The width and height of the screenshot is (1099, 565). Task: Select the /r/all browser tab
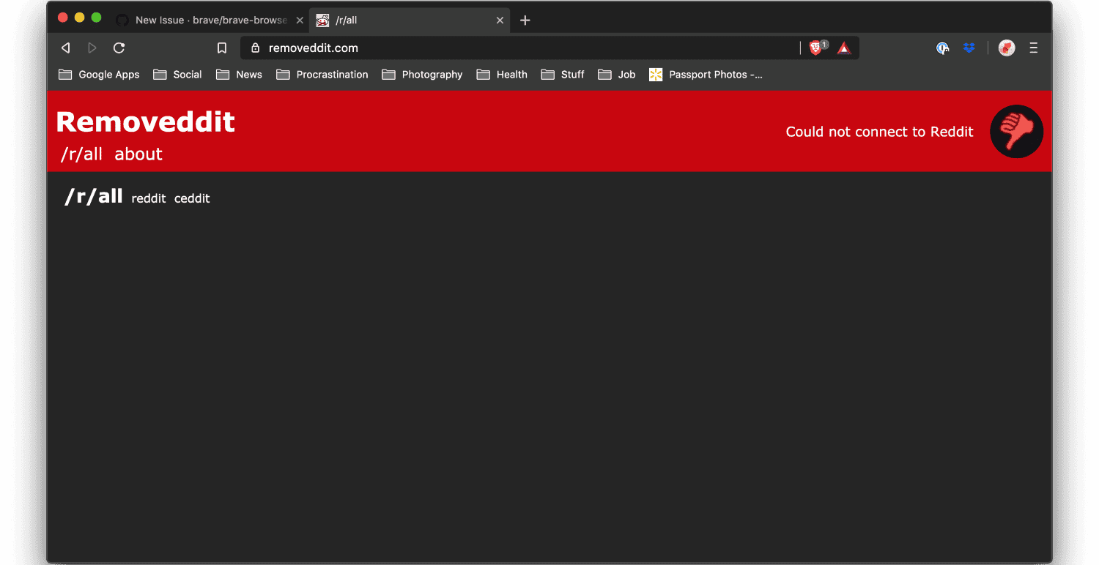410,20
